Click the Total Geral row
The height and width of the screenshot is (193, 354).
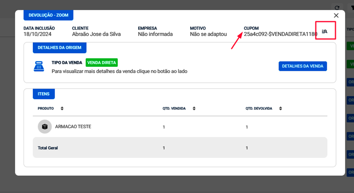[180, 148]
